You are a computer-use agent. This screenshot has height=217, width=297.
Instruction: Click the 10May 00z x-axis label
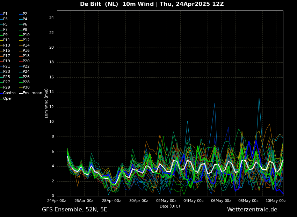pos(276,201)
